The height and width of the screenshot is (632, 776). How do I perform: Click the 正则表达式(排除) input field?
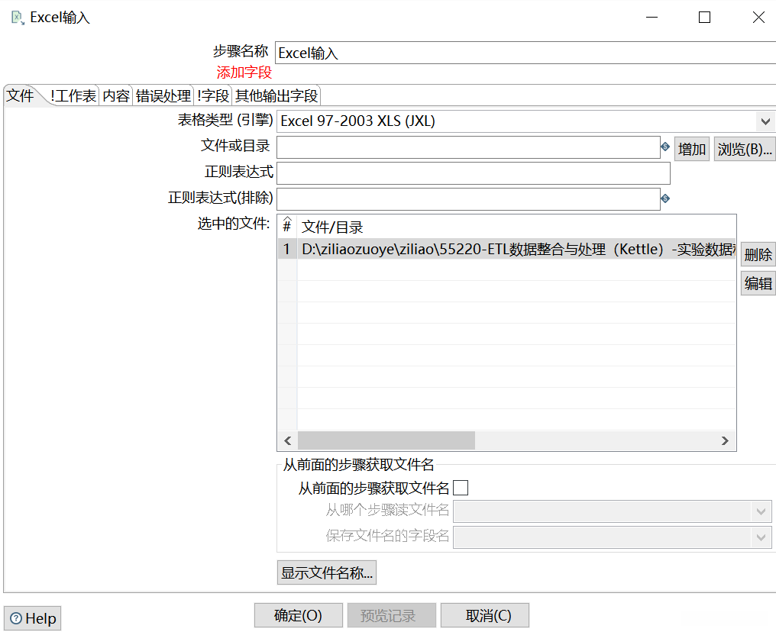(x=468, y=198)
